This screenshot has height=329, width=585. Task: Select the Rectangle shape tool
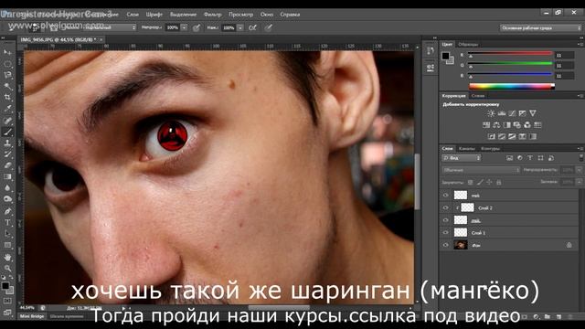coord(7,245)
